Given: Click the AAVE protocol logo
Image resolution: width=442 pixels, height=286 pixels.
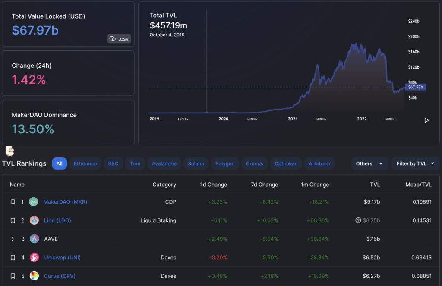Looking at the screenshot, I should [33, 239].
